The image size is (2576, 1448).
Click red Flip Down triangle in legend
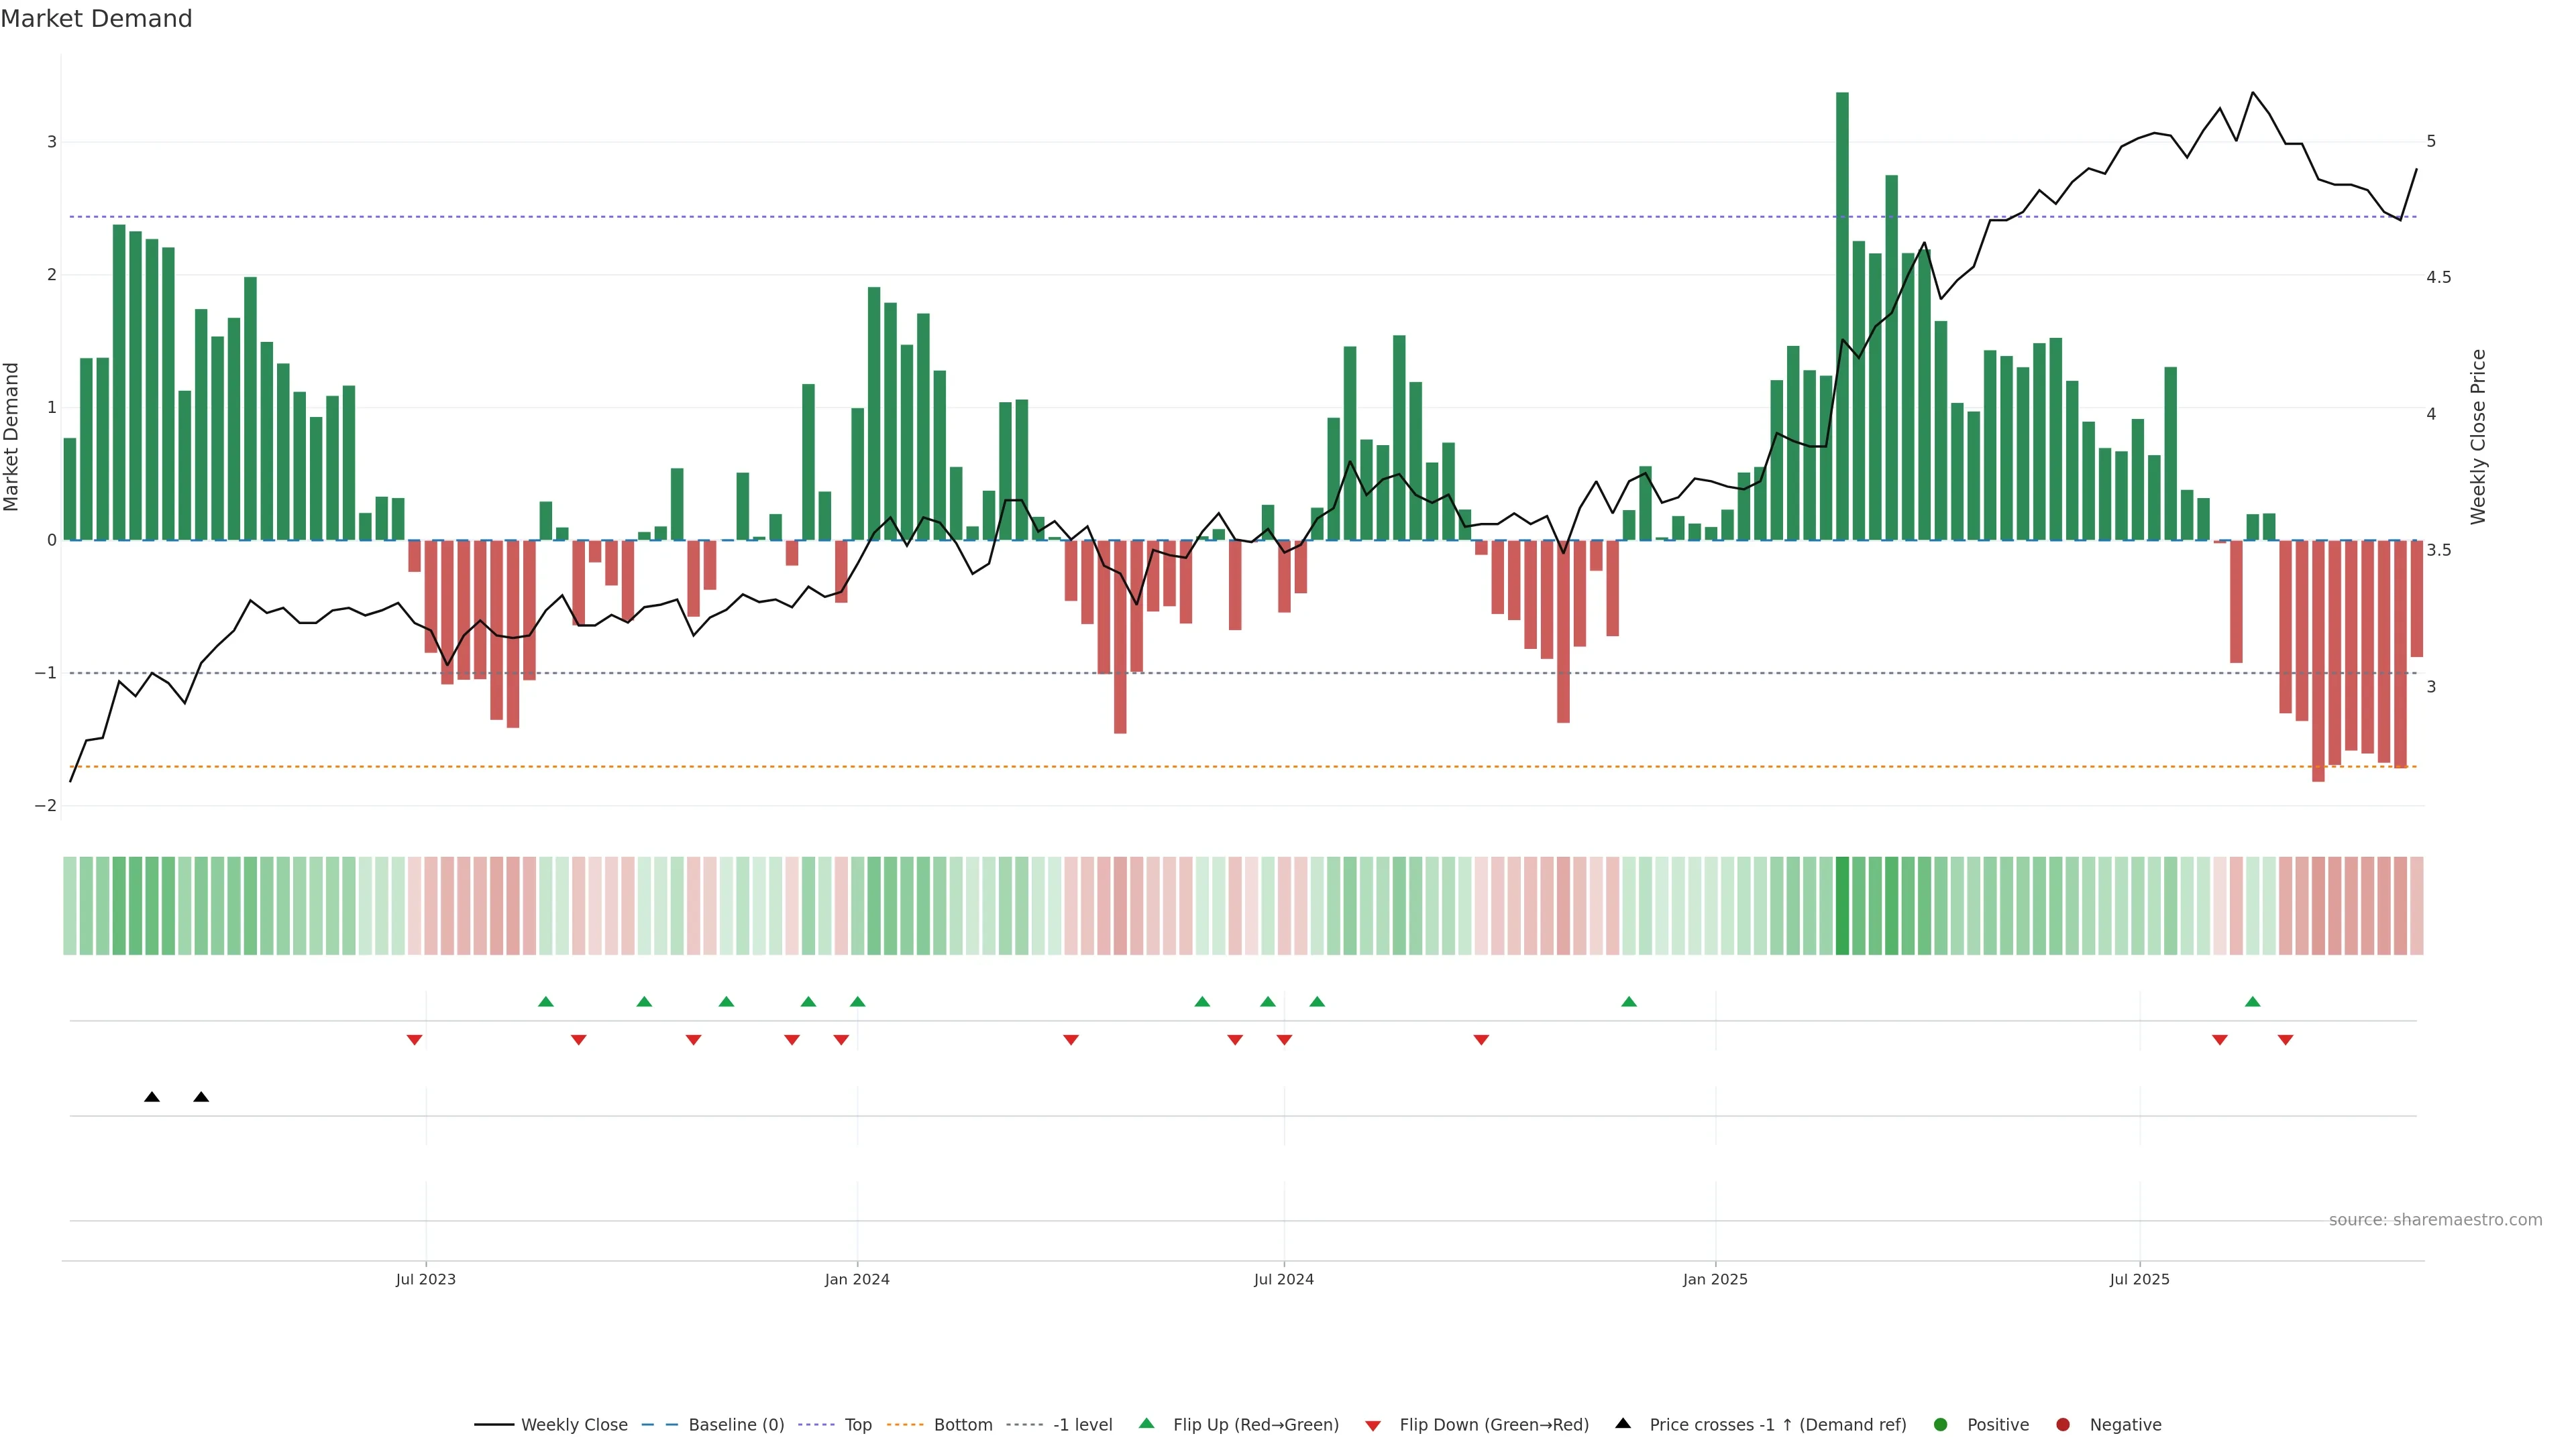(x=1373, y=1425)
